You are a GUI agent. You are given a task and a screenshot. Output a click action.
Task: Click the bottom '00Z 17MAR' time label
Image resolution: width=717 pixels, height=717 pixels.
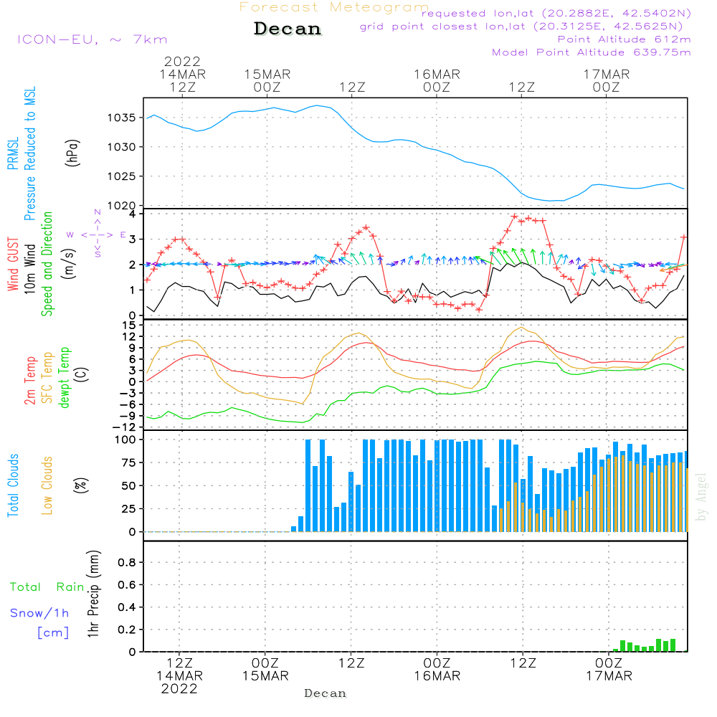point(609,670)
